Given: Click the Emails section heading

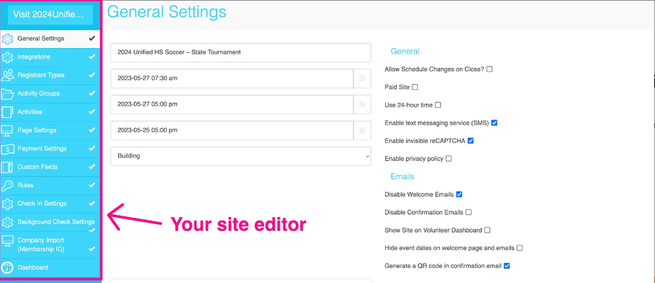Looking at the screenshot, I should pos(402,177).
